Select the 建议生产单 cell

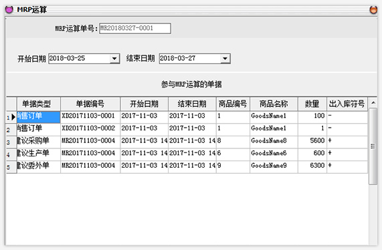[x=39, y=154]
